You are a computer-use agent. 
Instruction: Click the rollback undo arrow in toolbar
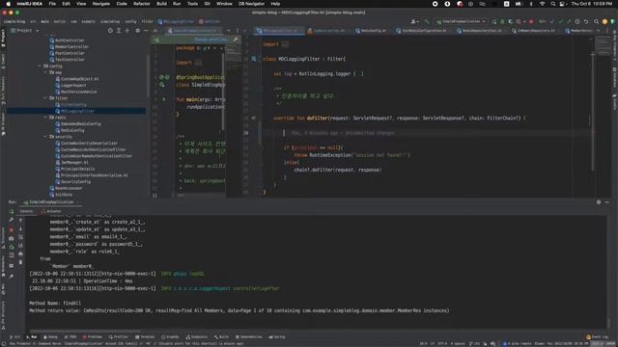(x=586, y=21)
